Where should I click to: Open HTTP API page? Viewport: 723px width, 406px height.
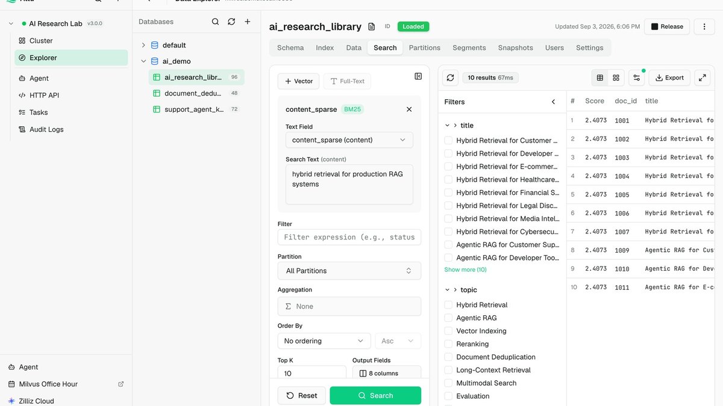[x=71, y=95]
